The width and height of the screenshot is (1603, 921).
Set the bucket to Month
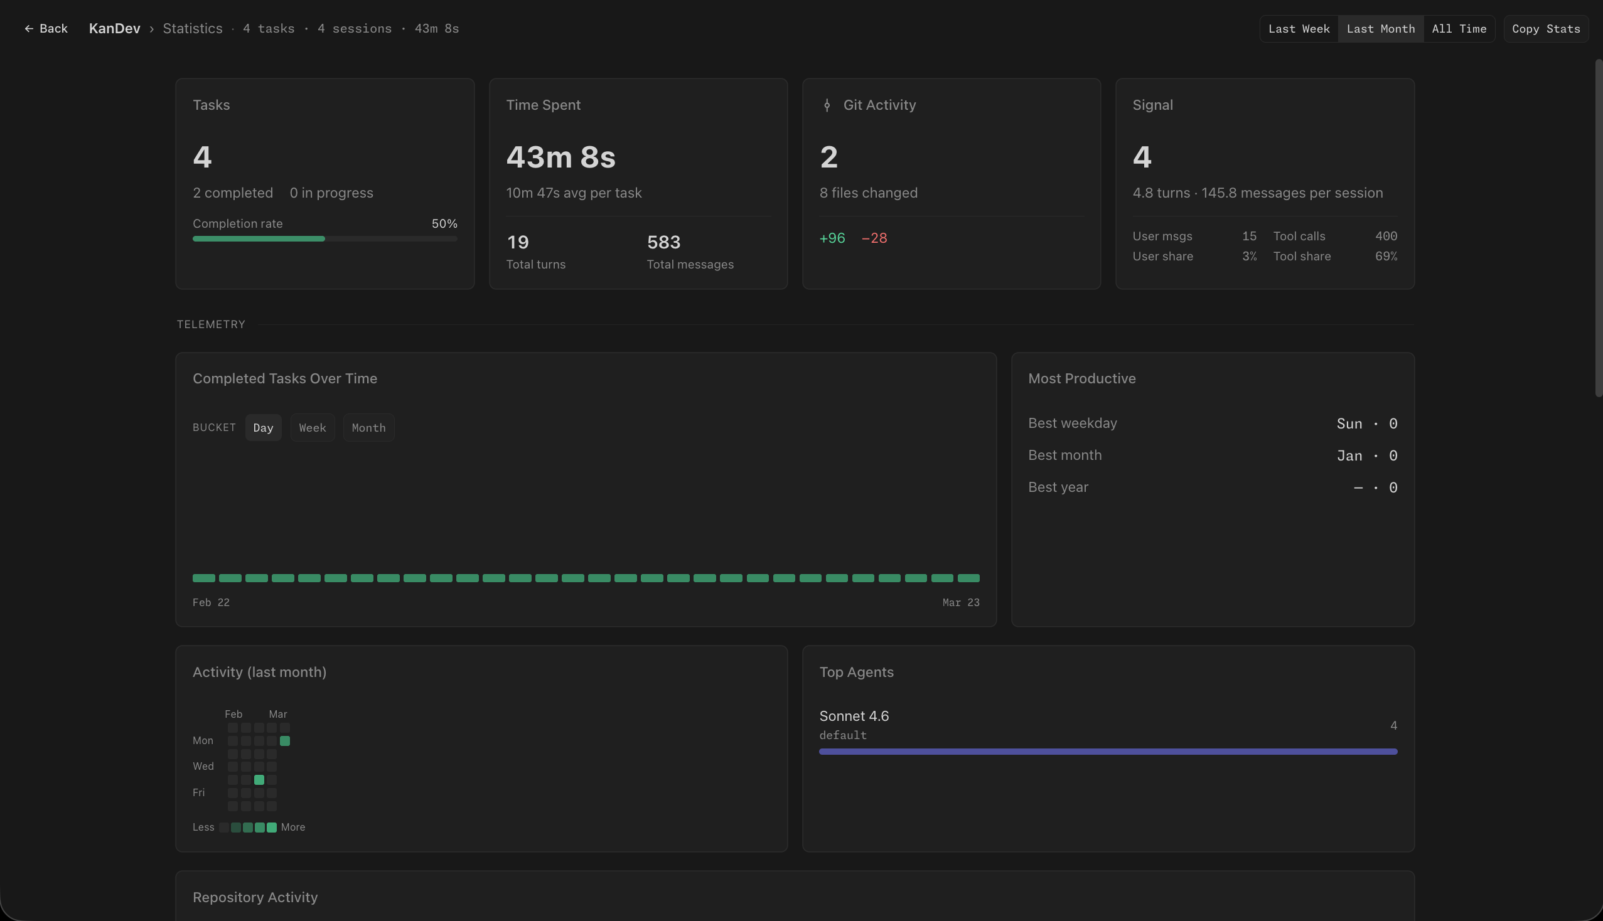tap(368, 428)
